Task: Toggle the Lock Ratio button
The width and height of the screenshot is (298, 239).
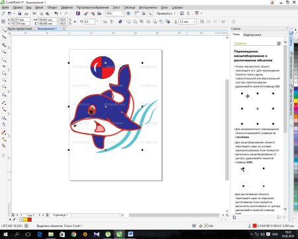Action: (75, 21)
